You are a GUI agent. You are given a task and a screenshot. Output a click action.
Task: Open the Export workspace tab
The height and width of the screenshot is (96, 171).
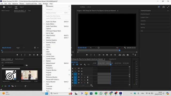(x=22, y=7)
